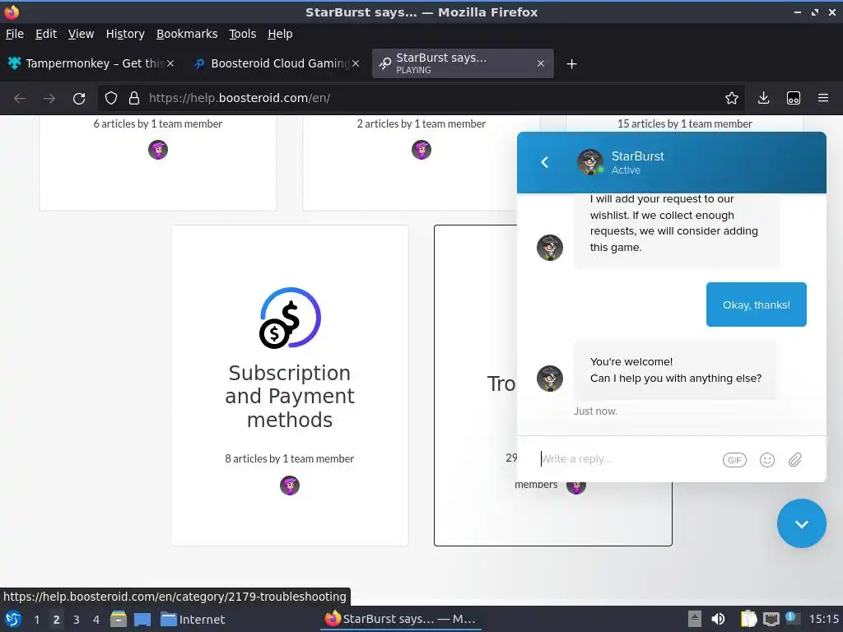Close the StarBurst says tab
Screen dimensions: 843x632
point(541,63)
